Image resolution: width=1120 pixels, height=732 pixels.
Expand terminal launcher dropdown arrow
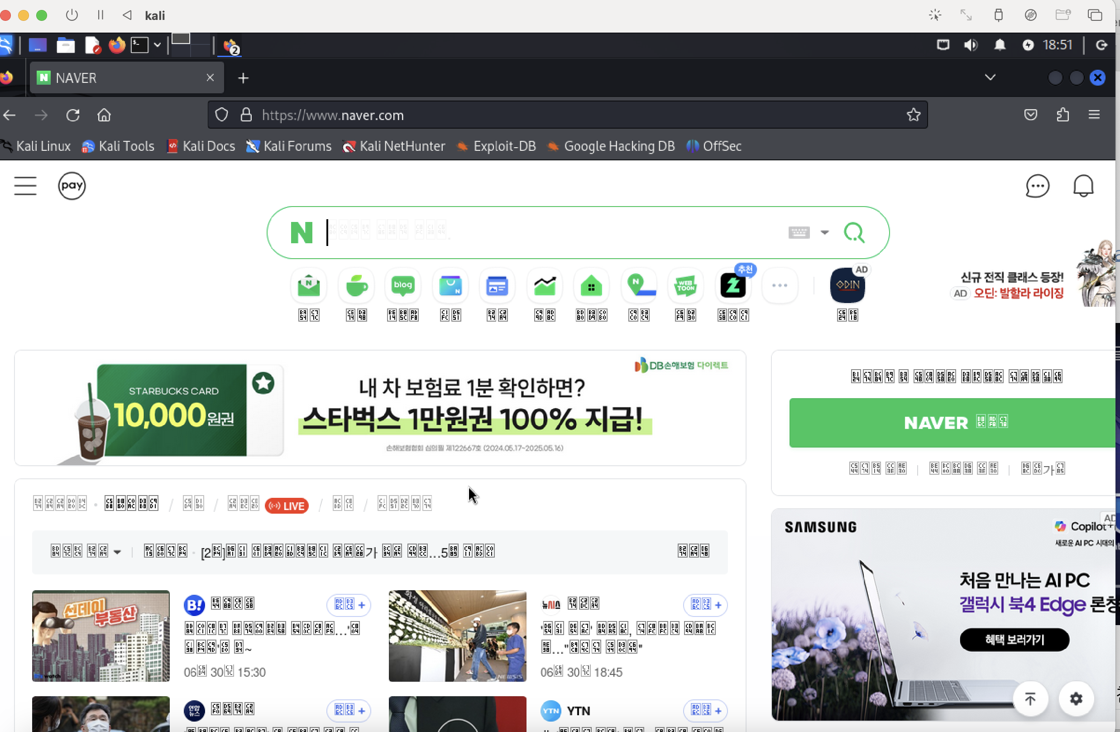pyautogui.click(x=158, y=46)
